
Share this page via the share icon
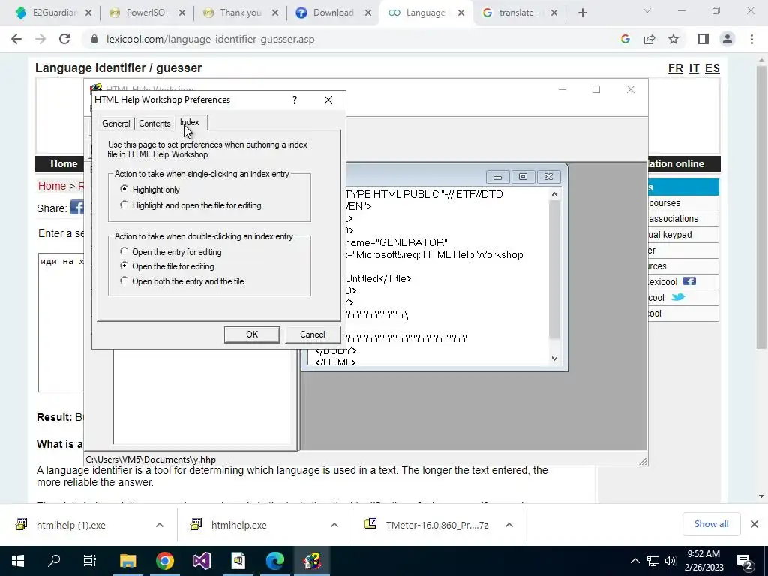[x=649, y=39]
